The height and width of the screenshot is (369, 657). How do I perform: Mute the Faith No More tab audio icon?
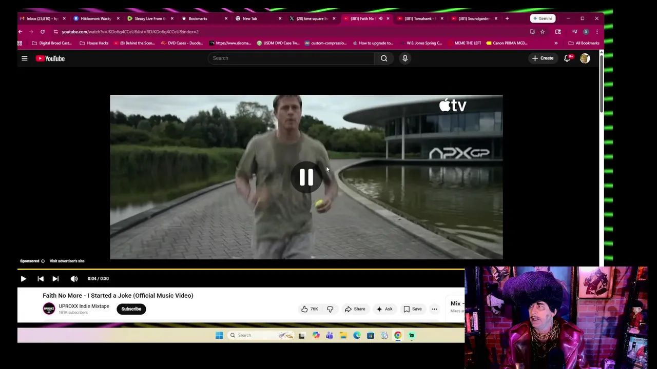pyautogui.click(x=380, y=18)
